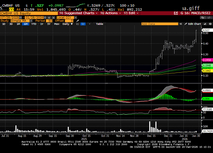Click the RSI value label 77.5185
Screen dimensions: 213x153
click(x=208, y=109)
